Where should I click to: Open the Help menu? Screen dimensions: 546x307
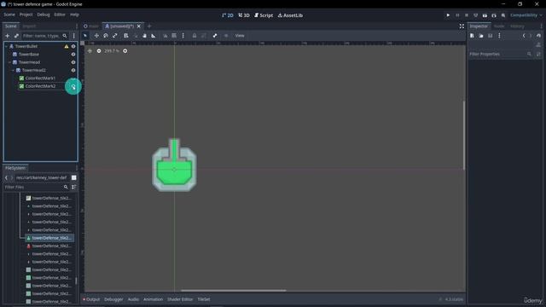coord(74,14)
